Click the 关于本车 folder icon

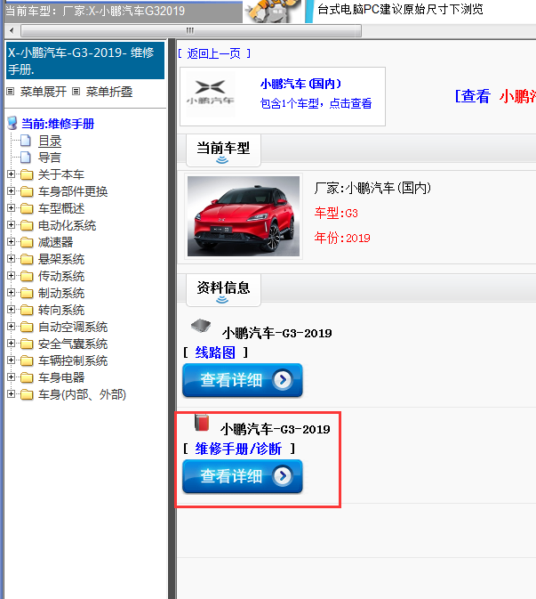pyautogui.click(x=27, y=174)
